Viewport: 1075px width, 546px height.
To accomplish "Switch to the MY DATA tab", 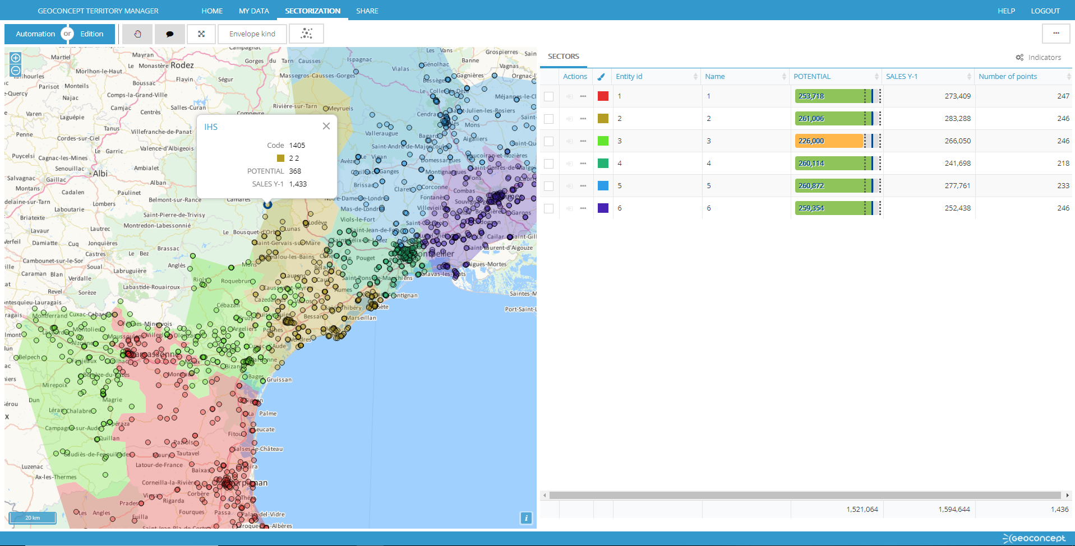I will click(x=253, y=10).
